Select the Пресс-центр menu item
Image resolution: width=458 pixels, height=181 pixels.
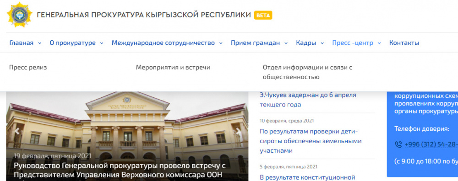353,43
